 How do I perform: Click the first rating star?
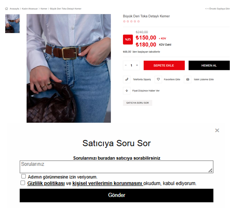(x=125, y=21)
